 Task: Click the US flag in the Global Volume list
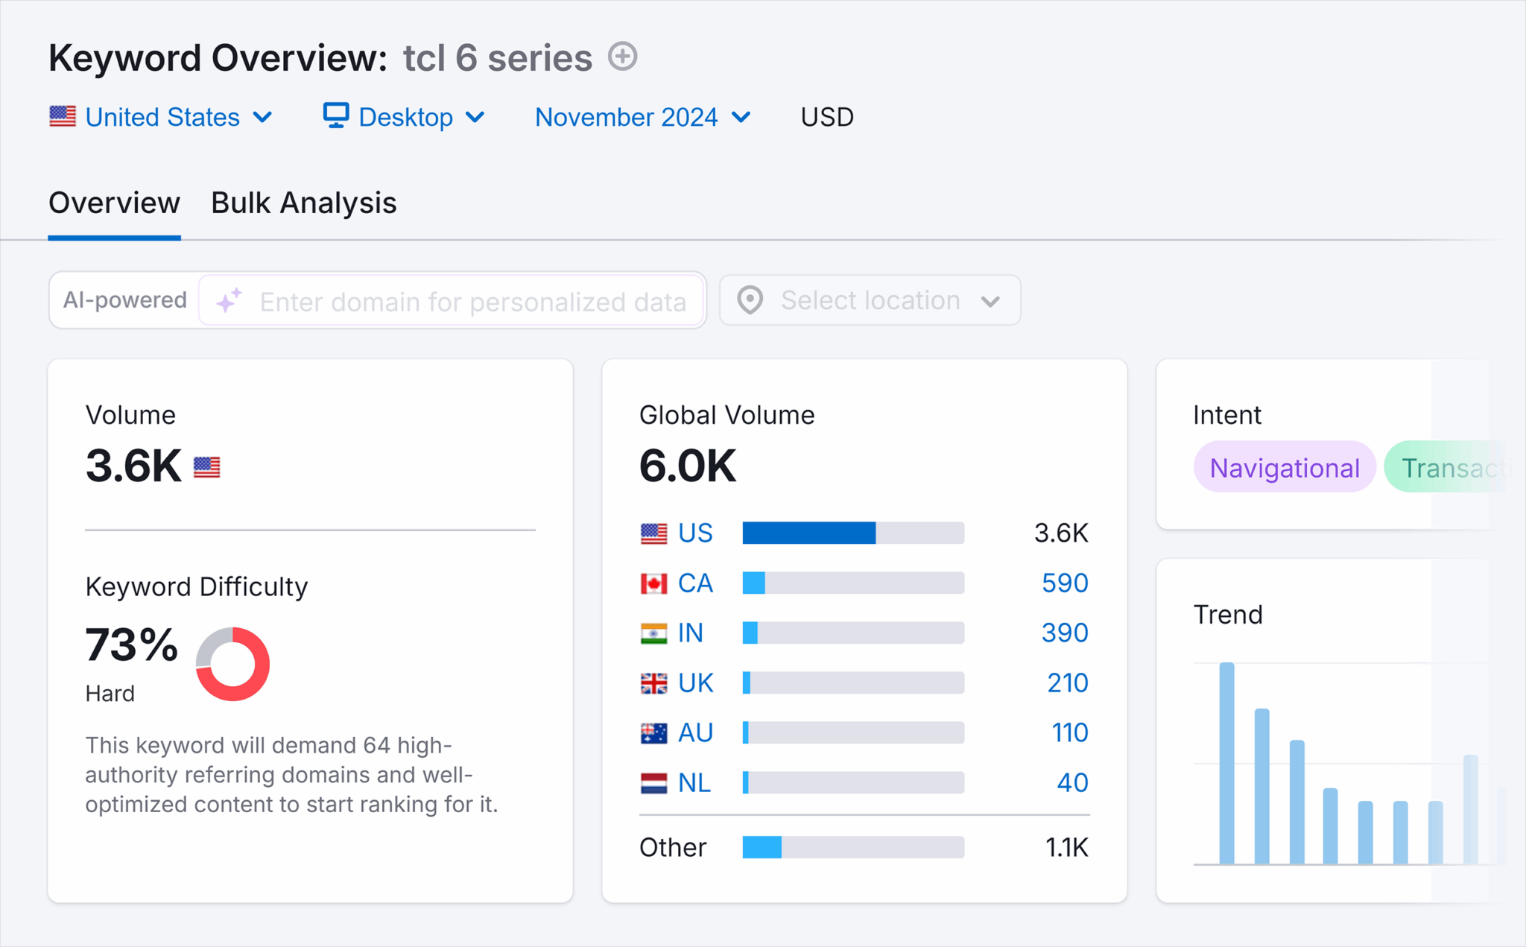pos(653,533)
